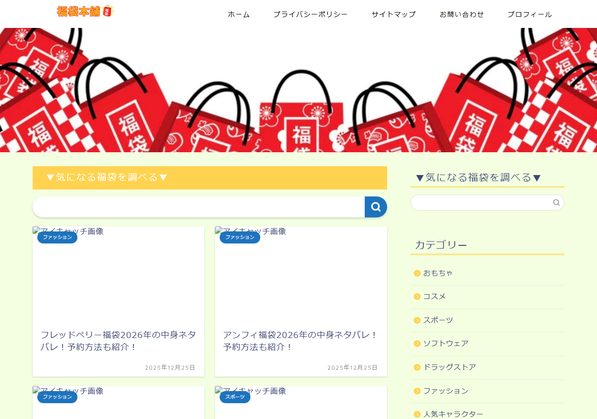Select the ドラッグストア category

487,367
